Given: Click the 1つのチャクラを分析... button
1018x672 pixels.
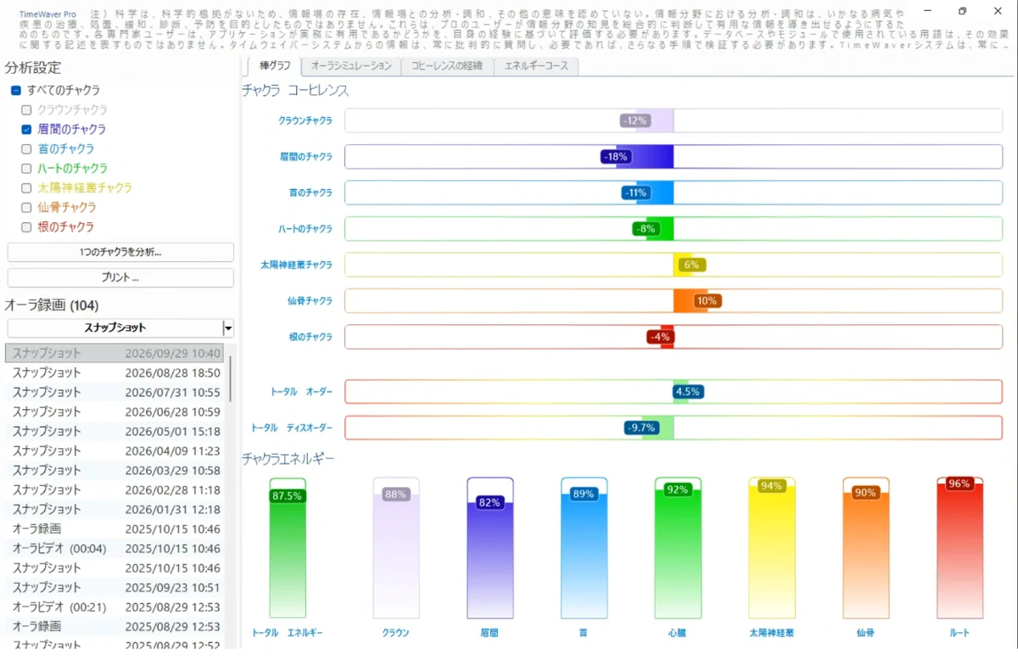Looking at the screenshot, I should (x=120, y=252).
